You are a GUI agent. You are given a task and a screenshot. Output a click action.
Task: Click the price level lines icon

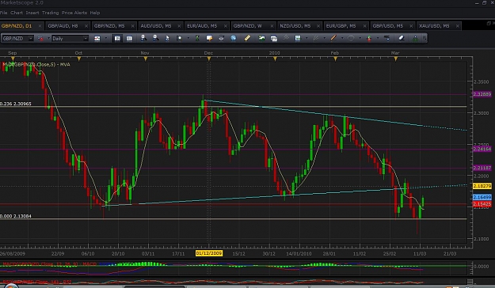pos(387,38)
